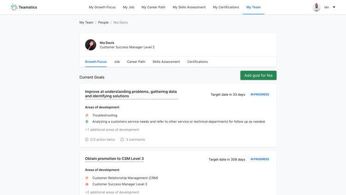This screenshot has height=195, width=346.
Task: Open Ian's user avatar in header
Action: tap(316, 7)
